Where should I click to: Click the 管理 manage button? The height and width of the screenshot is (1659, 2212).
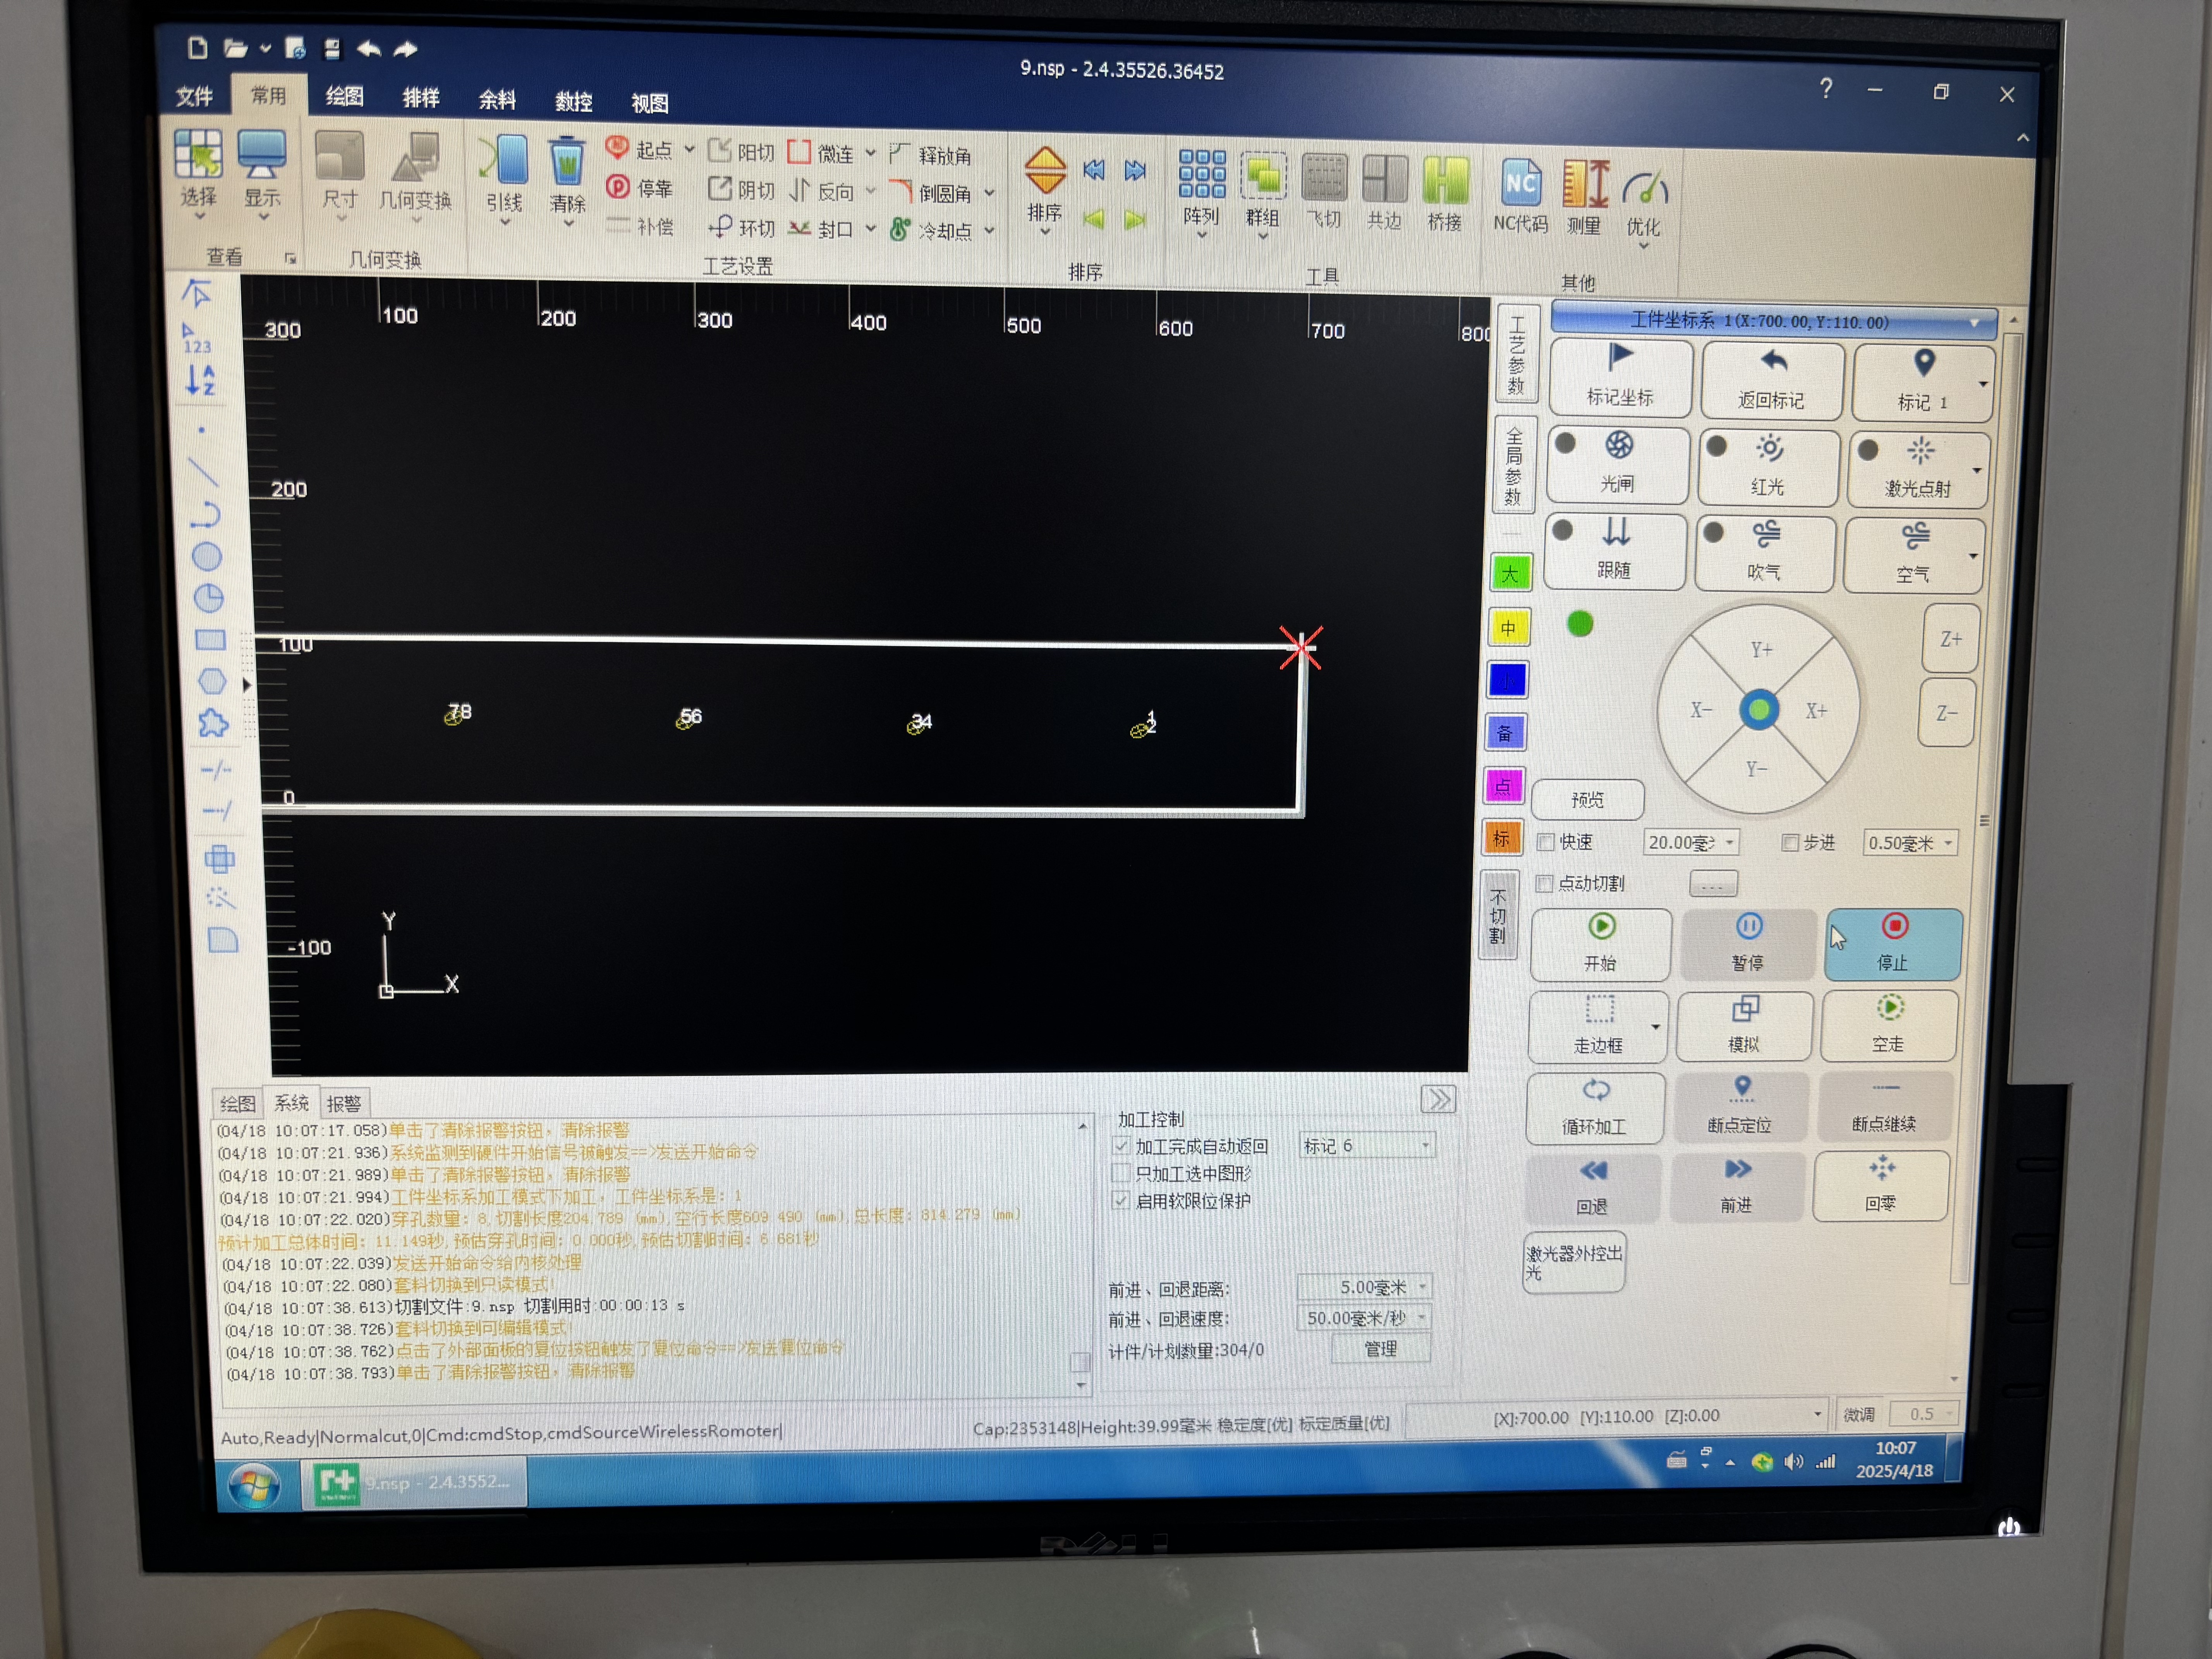coord(1380,1349)
